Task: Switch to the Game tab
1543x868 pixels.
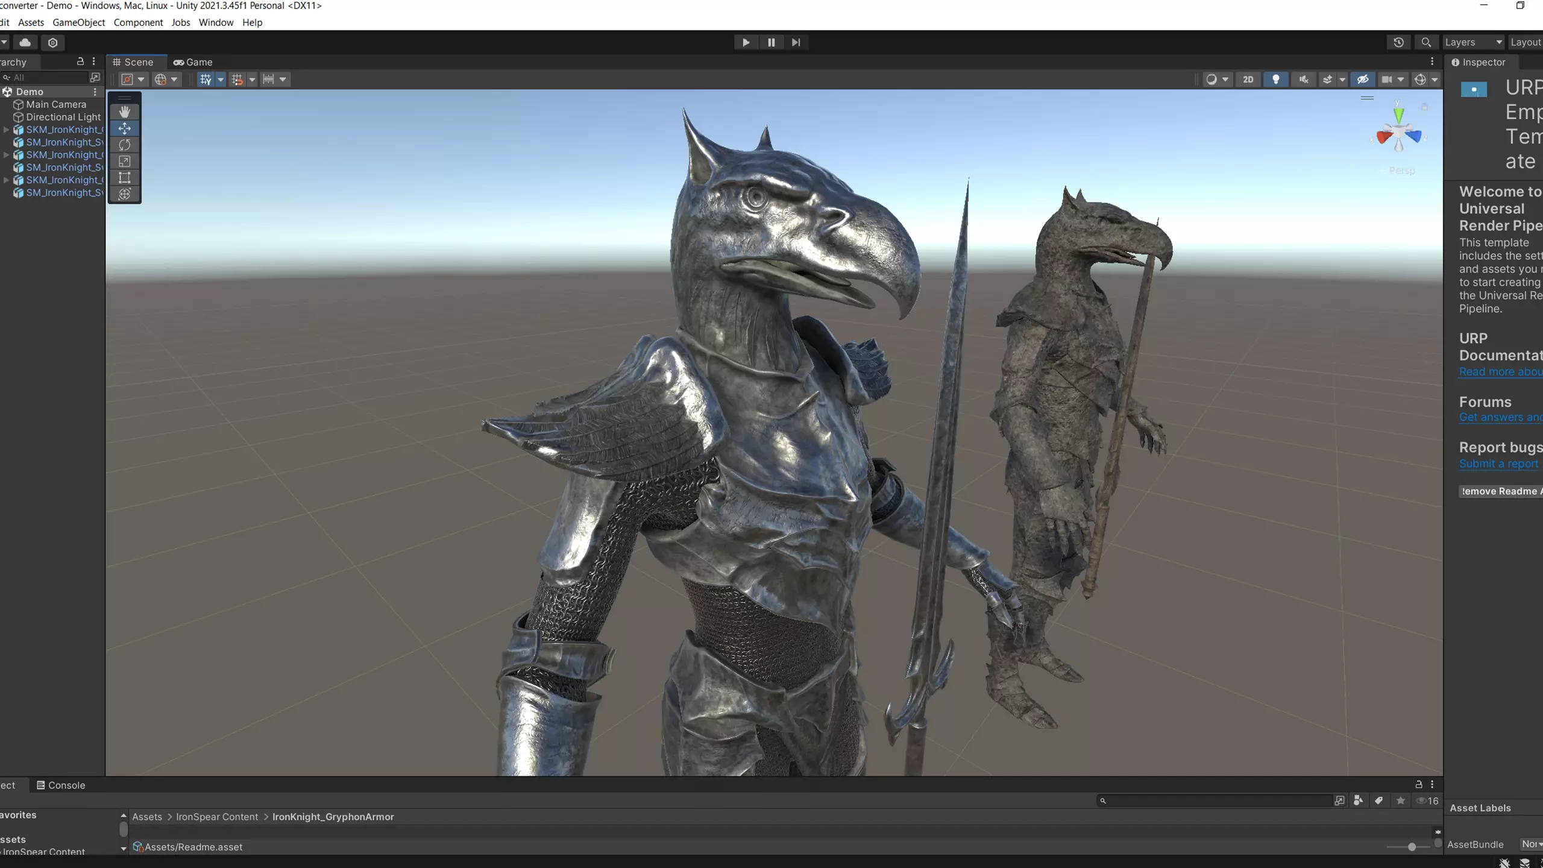Action: tap(193, 62)
